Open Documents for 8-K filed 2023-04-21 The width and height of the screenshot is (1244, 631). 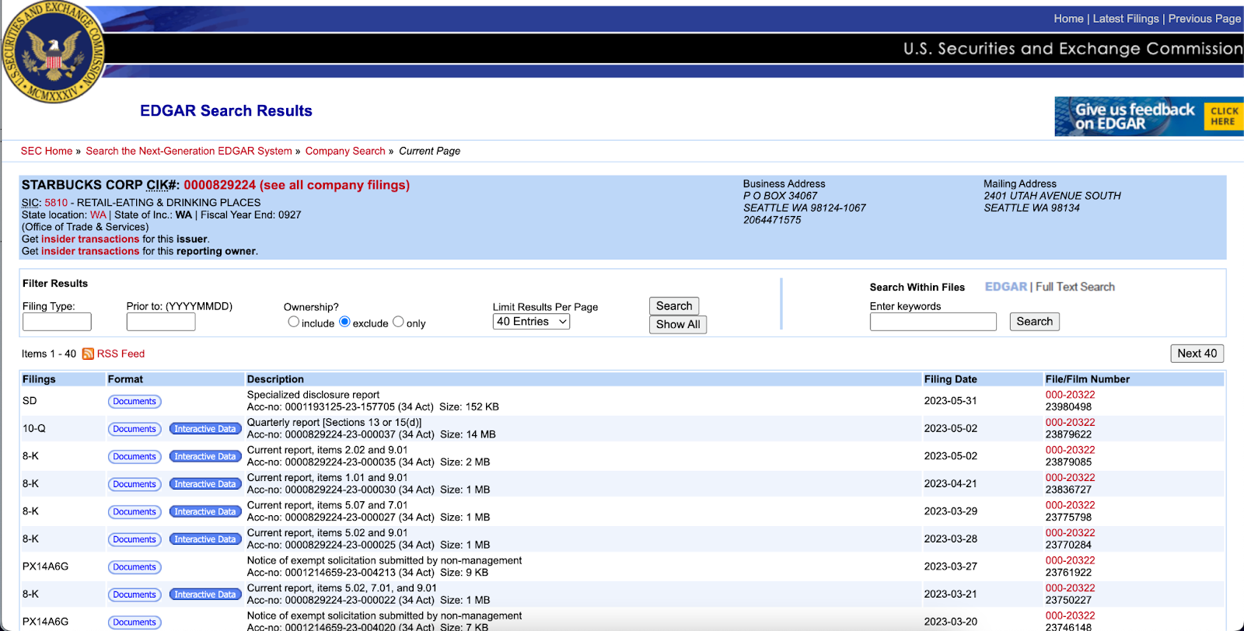(x=135, y=484)
